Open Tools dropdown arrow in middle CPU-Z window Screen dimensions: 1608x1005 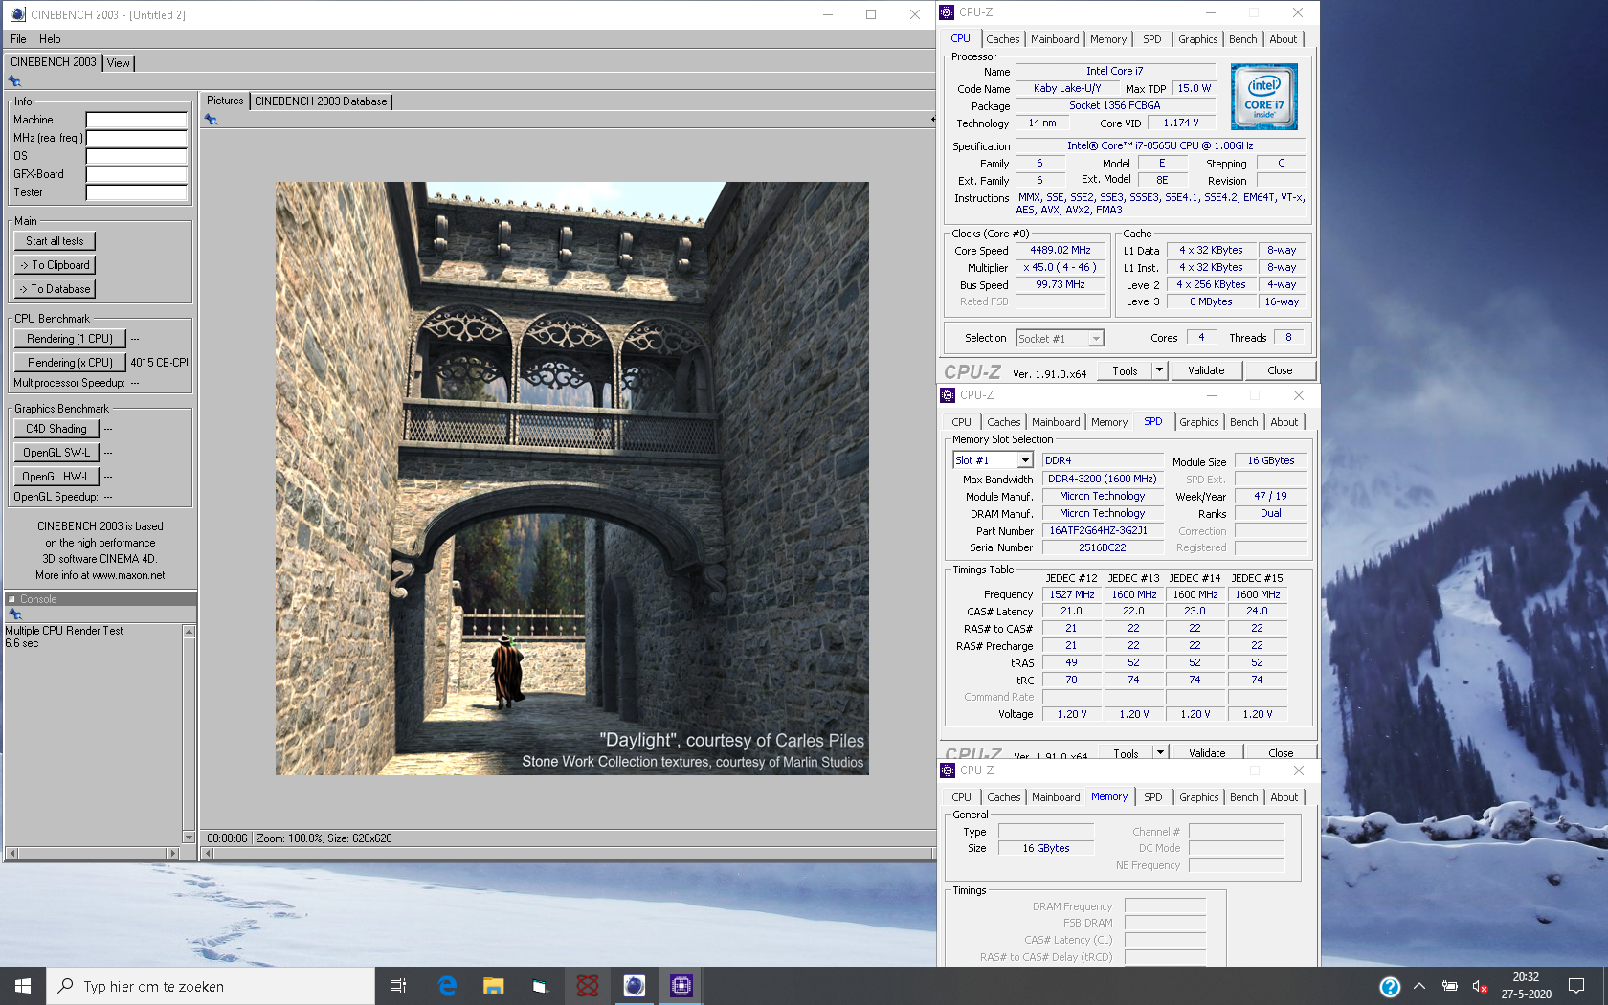click(1160, 753)
